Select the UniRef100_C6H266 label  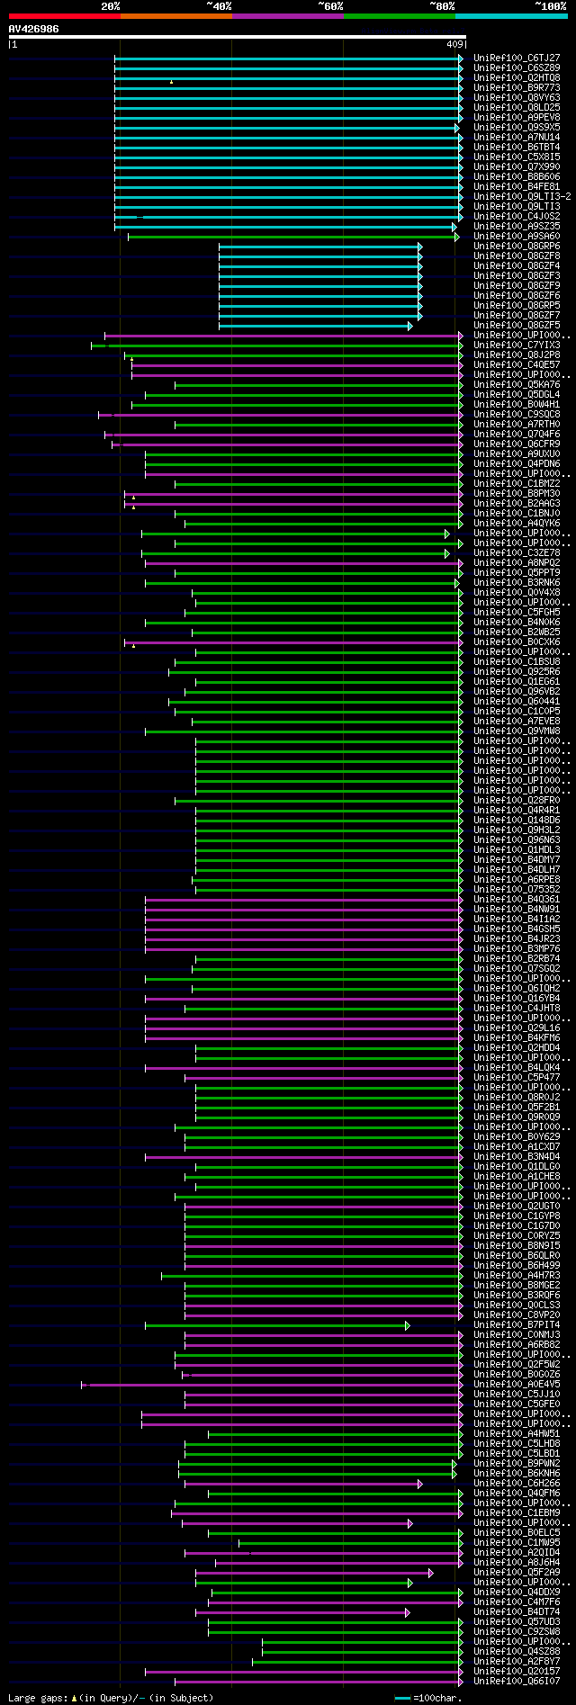click(517, 1483)
